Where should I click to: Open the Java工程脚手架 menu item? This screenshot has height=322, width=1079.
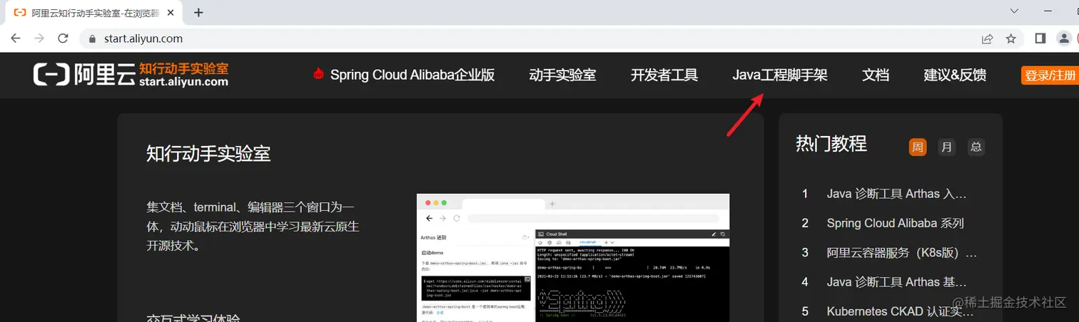pyautogui.click(x=779, y=75)
